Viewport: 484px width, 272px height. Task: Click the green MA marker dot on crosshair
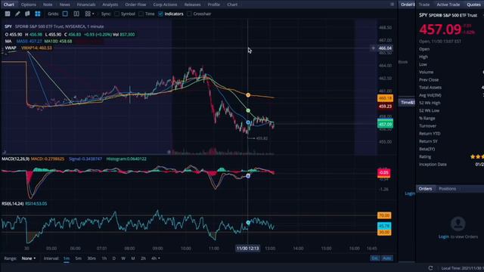click(x=248, y=110)
